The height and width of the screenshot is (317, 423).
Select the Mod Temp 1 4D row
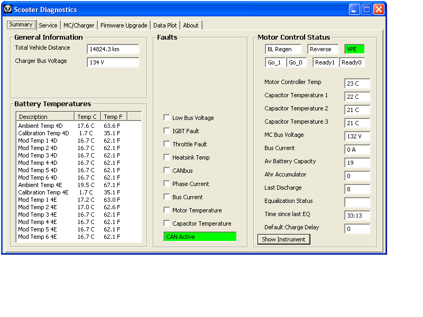click(79, 141)
